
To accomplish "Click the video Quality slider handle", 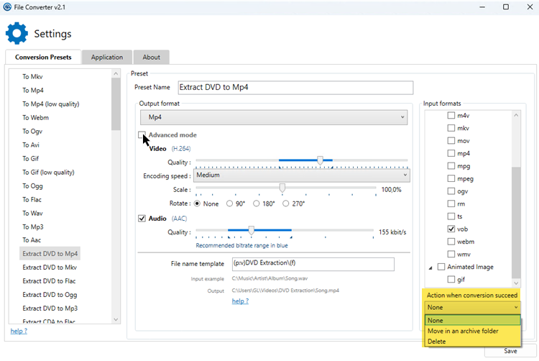I will pyautogui.click(x=320, y=160).
